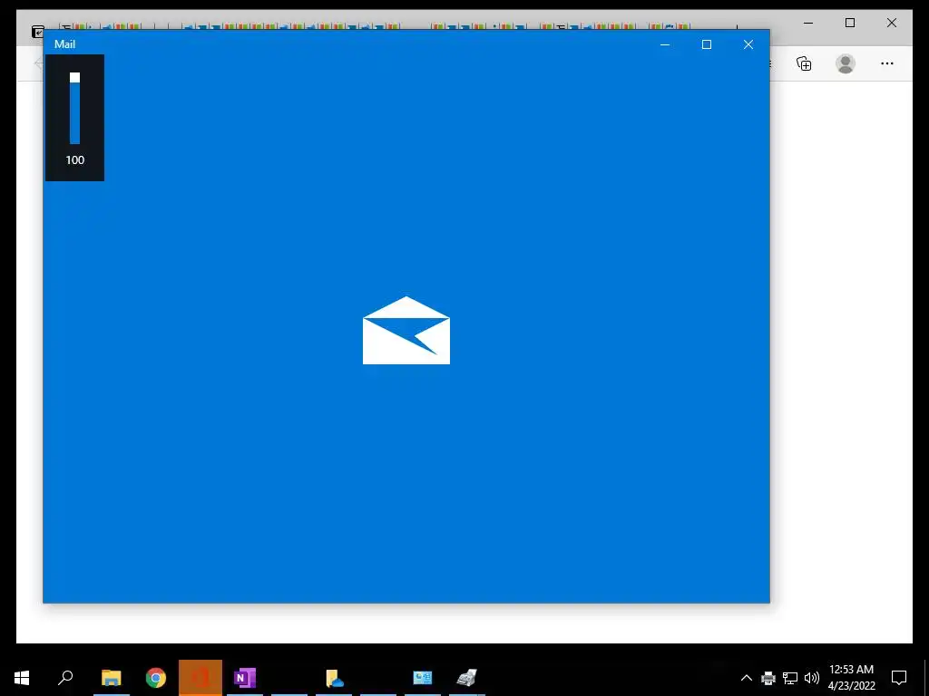Launch Google Chrome from taskbar
929x696 pixels.
coord(156,678)
